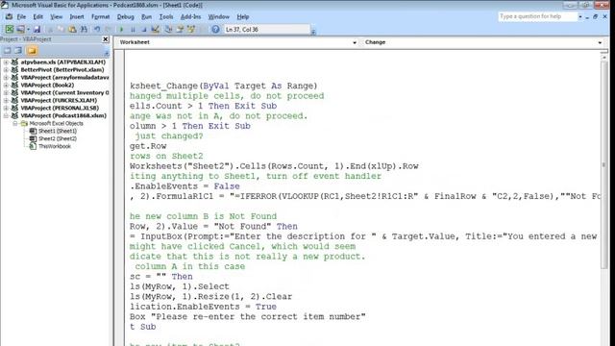The image size is (615, 346).
Task: Click the View Object icon in Project panel
Action: tap(18, 51)
